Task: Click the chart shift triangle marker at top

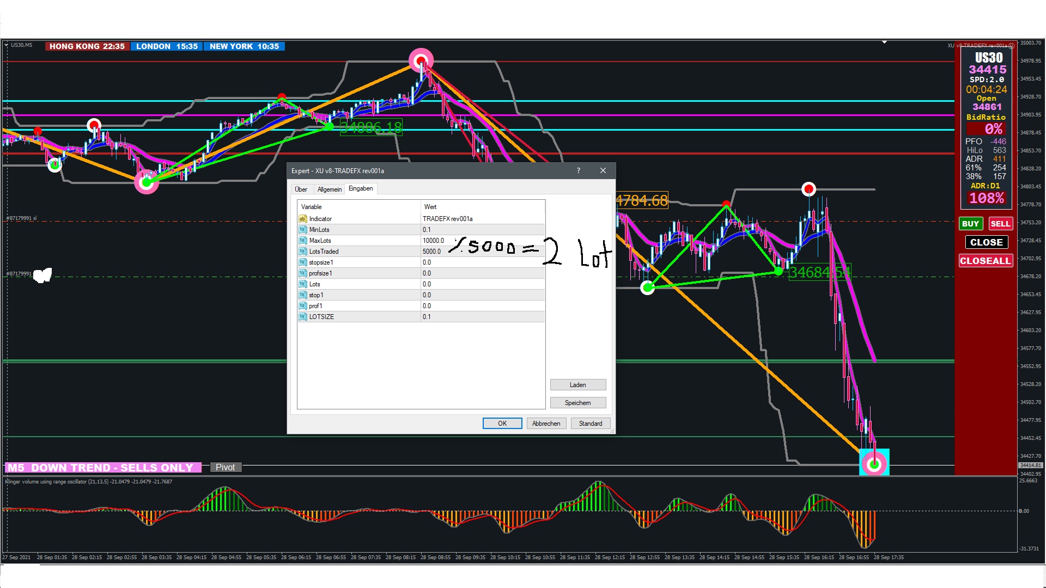Action: pos(885,42)
